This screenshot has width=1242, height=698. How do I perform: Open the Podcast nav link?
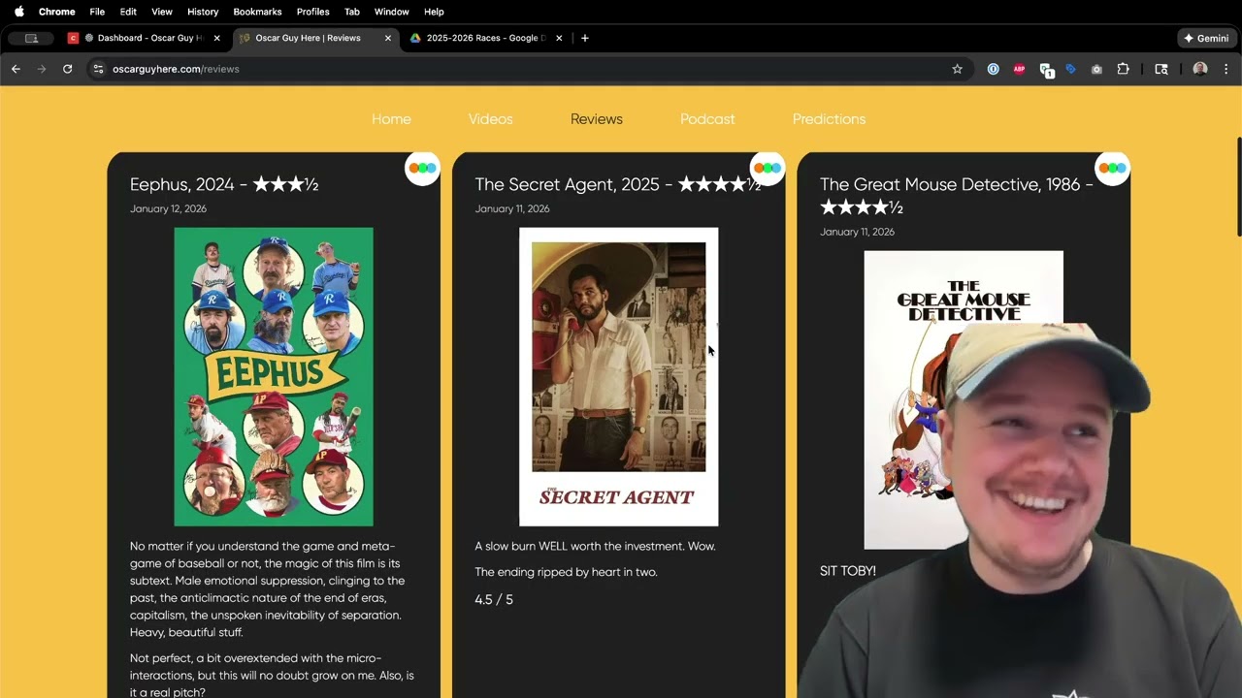[x=707, y=119]
